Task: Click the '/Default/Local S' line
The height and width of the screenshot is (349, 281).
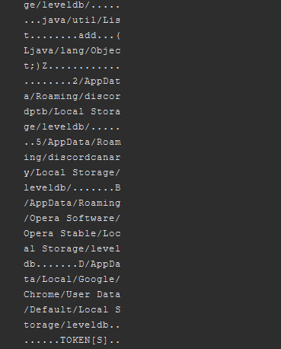Action: (x=72, y=310)
